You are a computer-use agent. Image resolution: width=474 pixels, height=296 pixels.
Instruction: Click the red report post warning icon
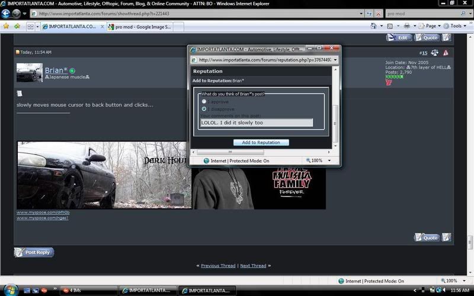tap(446, 53)
